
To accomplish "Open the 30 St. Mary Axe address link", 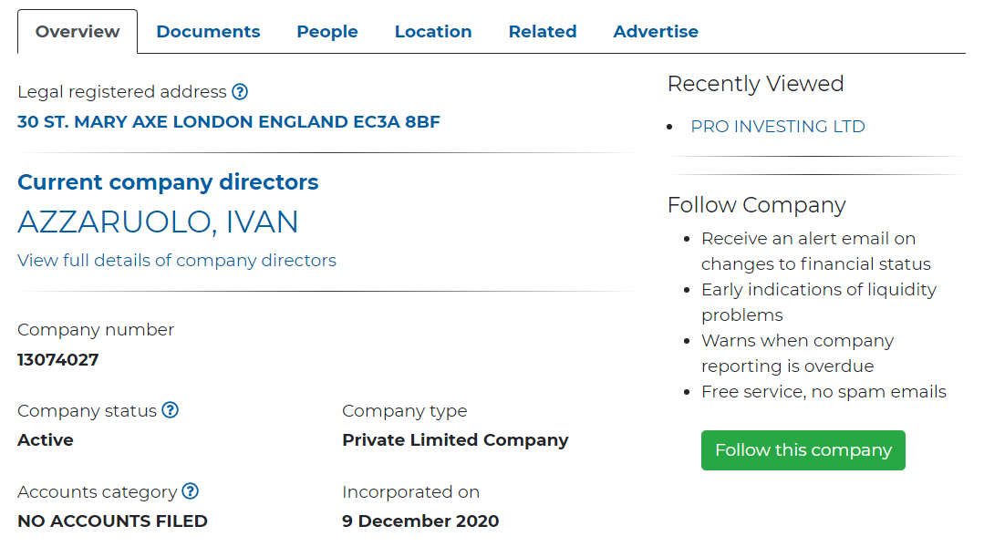I will pyautogui.click(x=229, y=122).
